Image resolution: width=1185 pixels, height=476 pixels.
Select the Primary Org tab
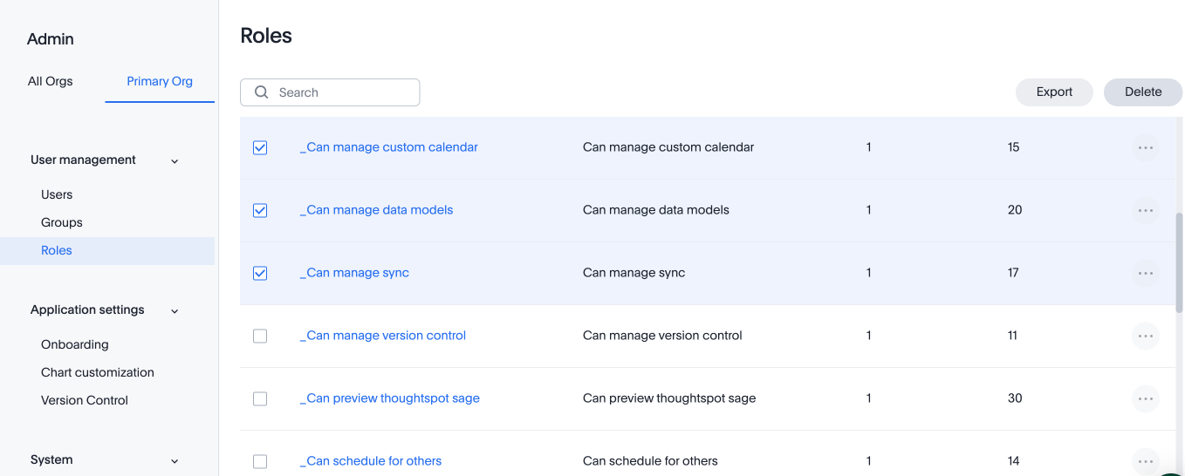pyautogui.click(x=160, y=81)
